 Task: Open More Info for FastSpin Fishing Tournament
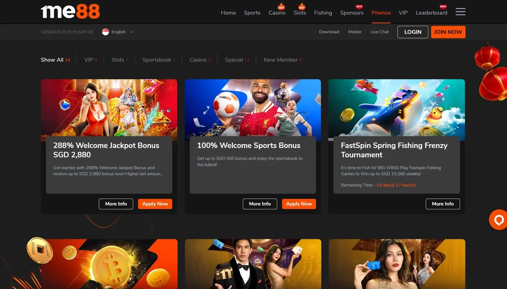443,204
